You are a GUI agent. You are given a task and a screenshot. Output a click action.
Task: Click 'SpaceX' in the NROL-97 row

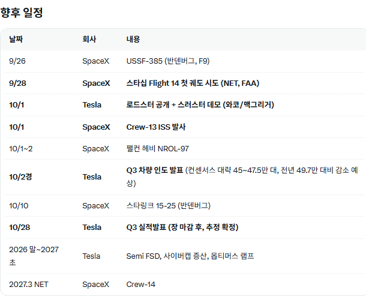[x=96, y=149]
